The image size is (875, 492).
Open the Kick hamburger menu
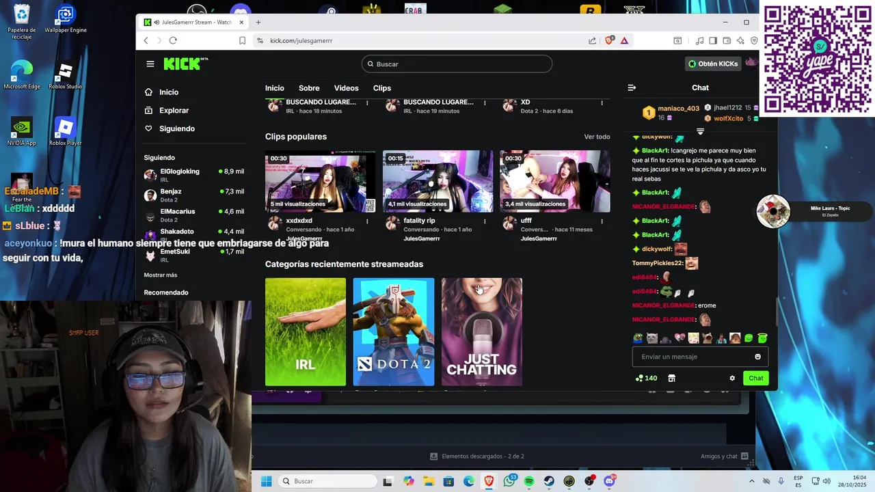tap(150, 64)
